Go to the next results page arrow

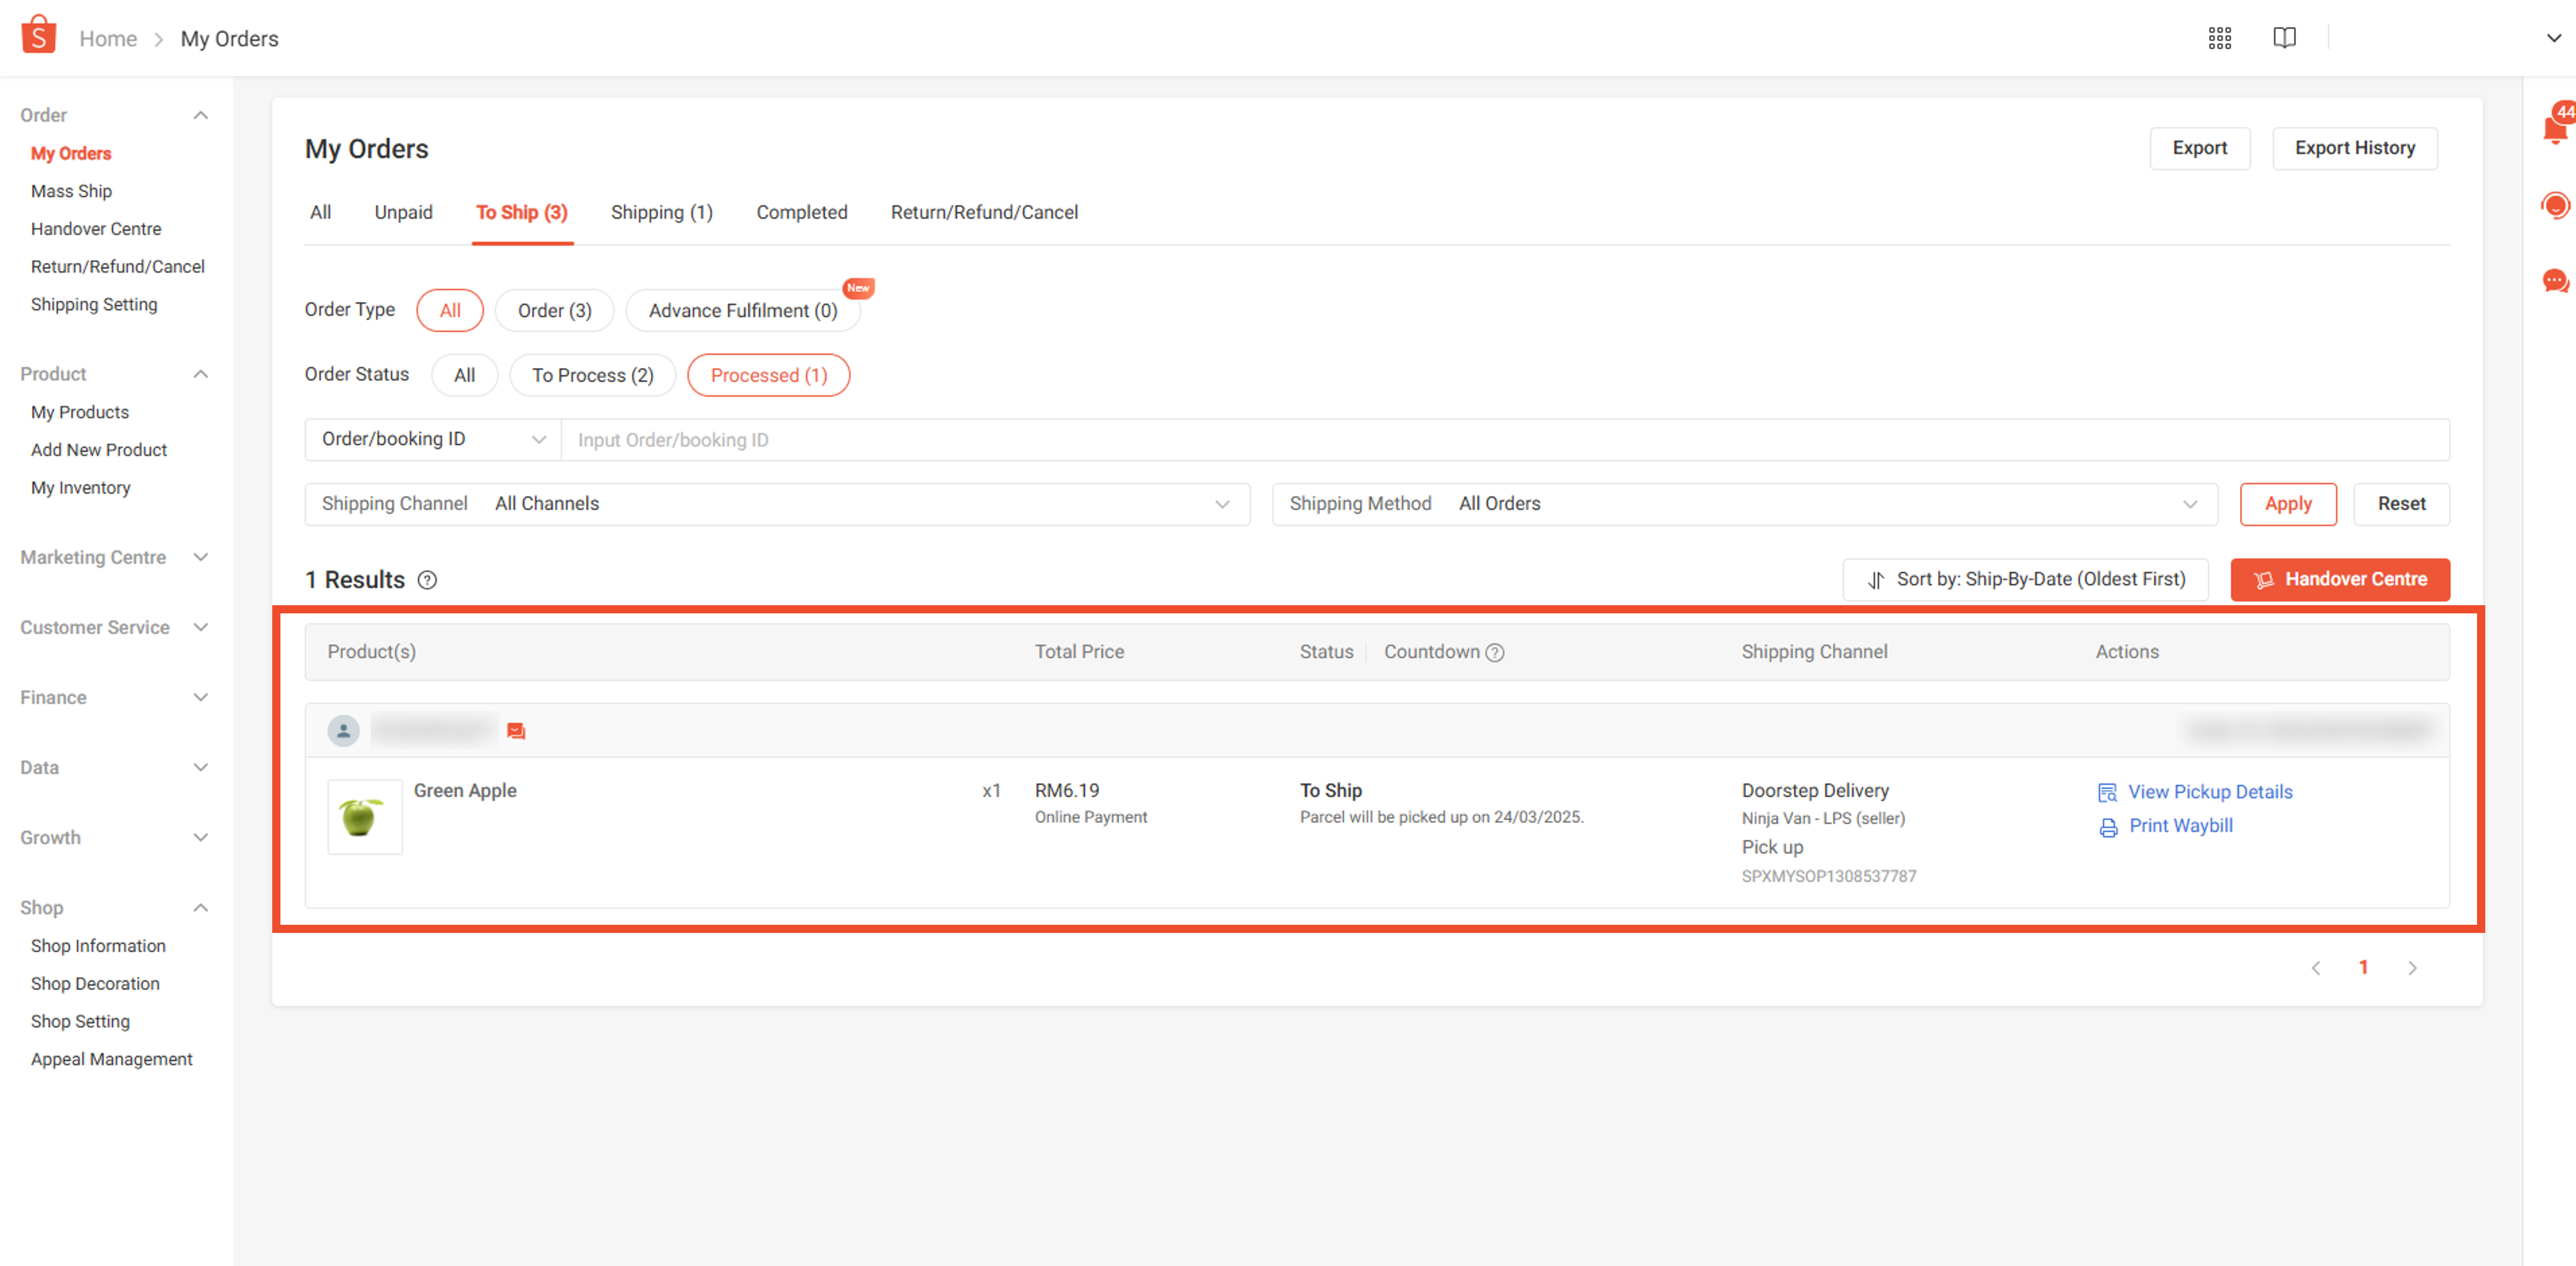(x=2412, y=968)
